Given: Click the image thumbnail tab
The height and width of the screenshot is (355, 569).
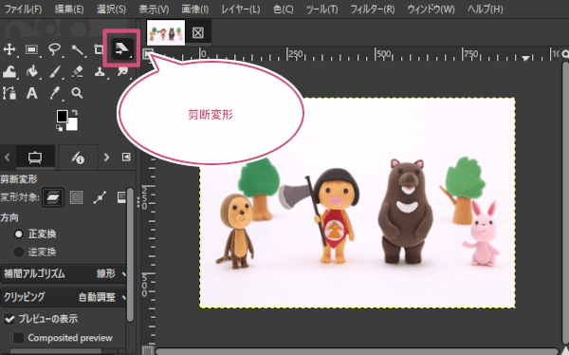Looking at the screenshot, I should coord(166,32).
